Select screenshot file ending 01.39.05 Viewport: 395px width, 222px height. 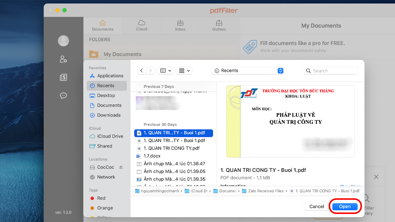174,171
